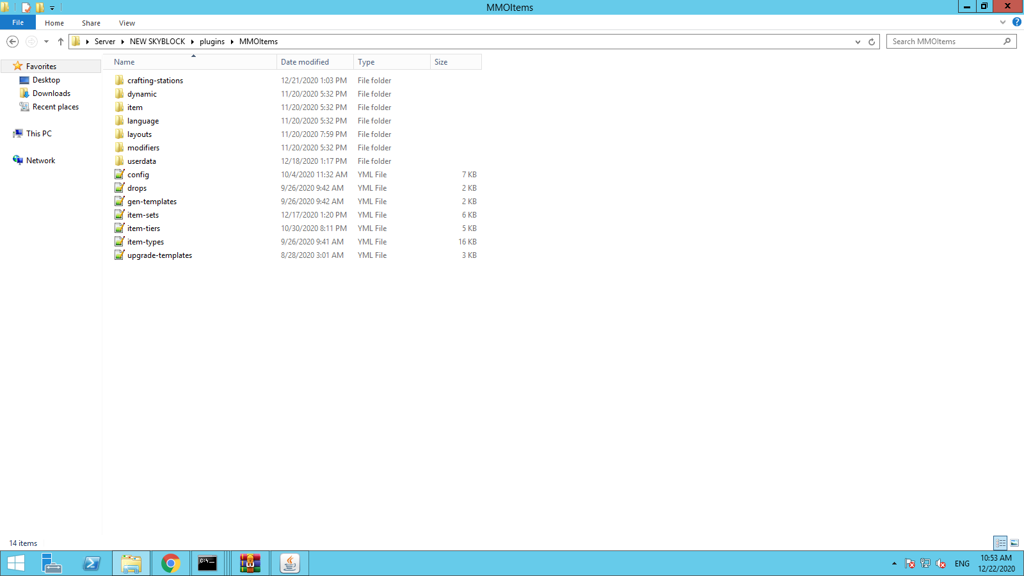The height and width of the screenshot is (576, 1024).
Task: Navigate to NEW SKYBLOCK in breadcrumb
Action: (157, 42)
